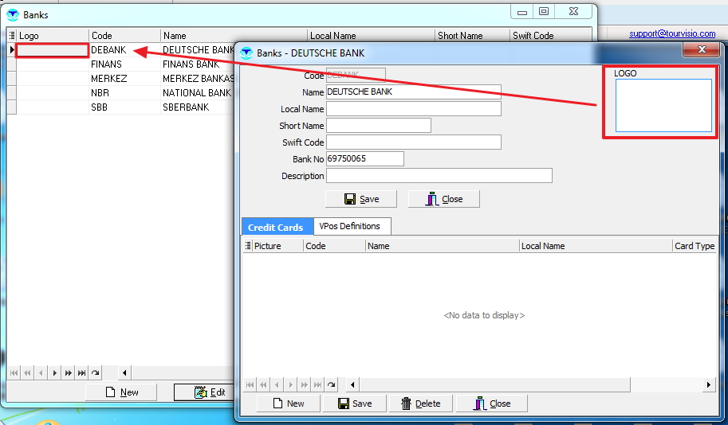728x425 pixels.
Task: Jump to last record in Banks list navigator
Action: [82, 372]
